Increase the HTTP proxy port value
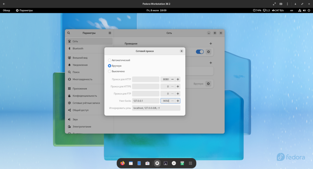Viewport: 313px width, 169px height. (x=178, y=79)
